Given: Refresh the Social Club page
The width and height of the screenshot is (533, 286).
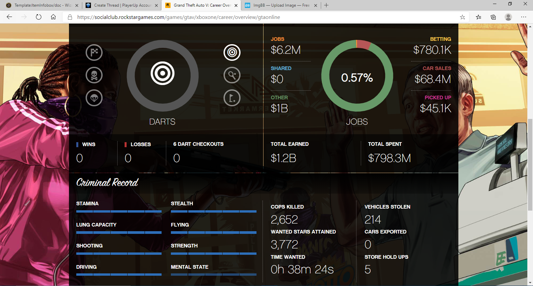Looking at the screenshot, I should tap(39, 17).
